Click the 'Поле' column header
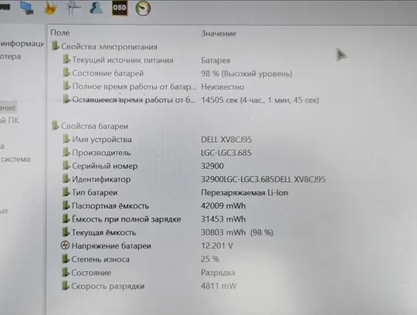The width and height of the screenshot is (417, 315). point(60,32)
